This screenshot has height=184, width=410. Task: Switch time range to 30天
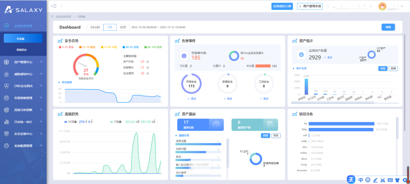123,27
